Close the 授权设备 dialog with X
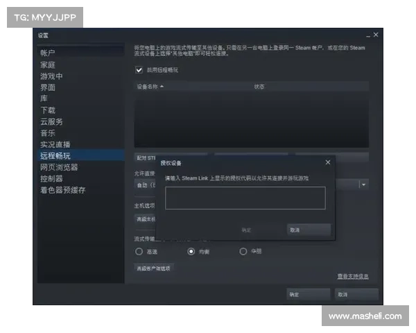The width and height of the screenshot is (416, 333). [x=328, y=162]
